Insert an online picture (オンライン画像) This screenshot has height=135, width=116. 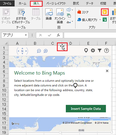coord(60,16)
